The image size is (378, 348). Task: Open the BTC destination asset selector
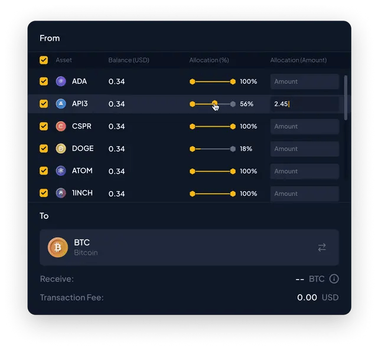[x=189, y=247]
